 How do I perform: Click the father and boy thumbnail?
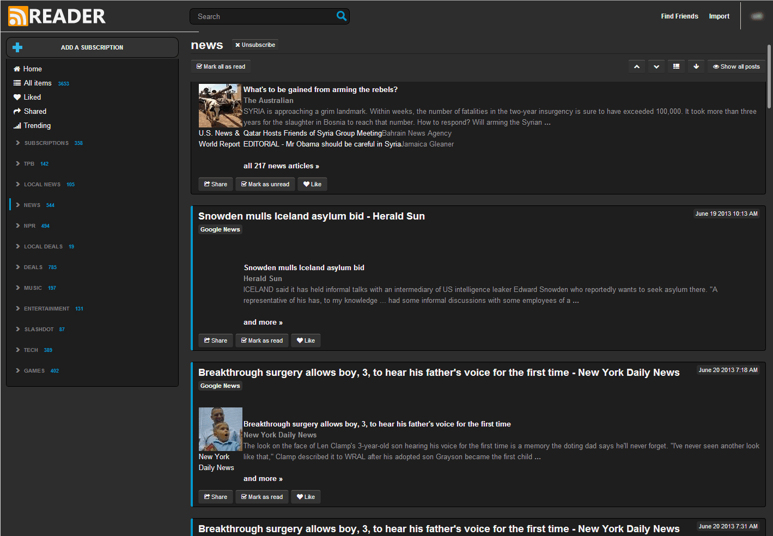[220, 429]
